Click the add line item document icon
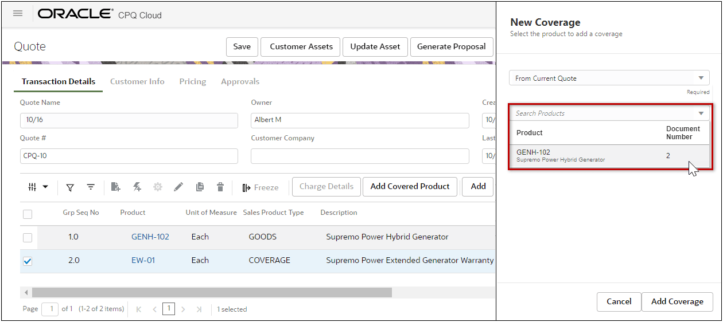Viewport: 723px width, 322px height. (x=116, y=187)
